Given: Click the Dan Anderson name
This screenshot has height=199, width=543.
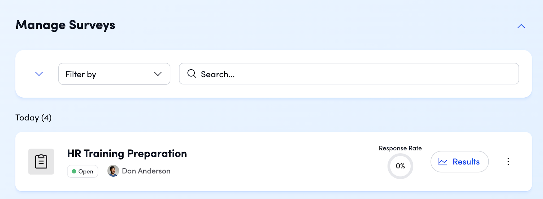Looking at the screenshot, I should tap(146, 171).
